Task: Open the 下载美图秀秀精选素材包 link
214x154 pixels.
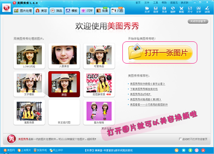Action: click(x=144, y=89)
